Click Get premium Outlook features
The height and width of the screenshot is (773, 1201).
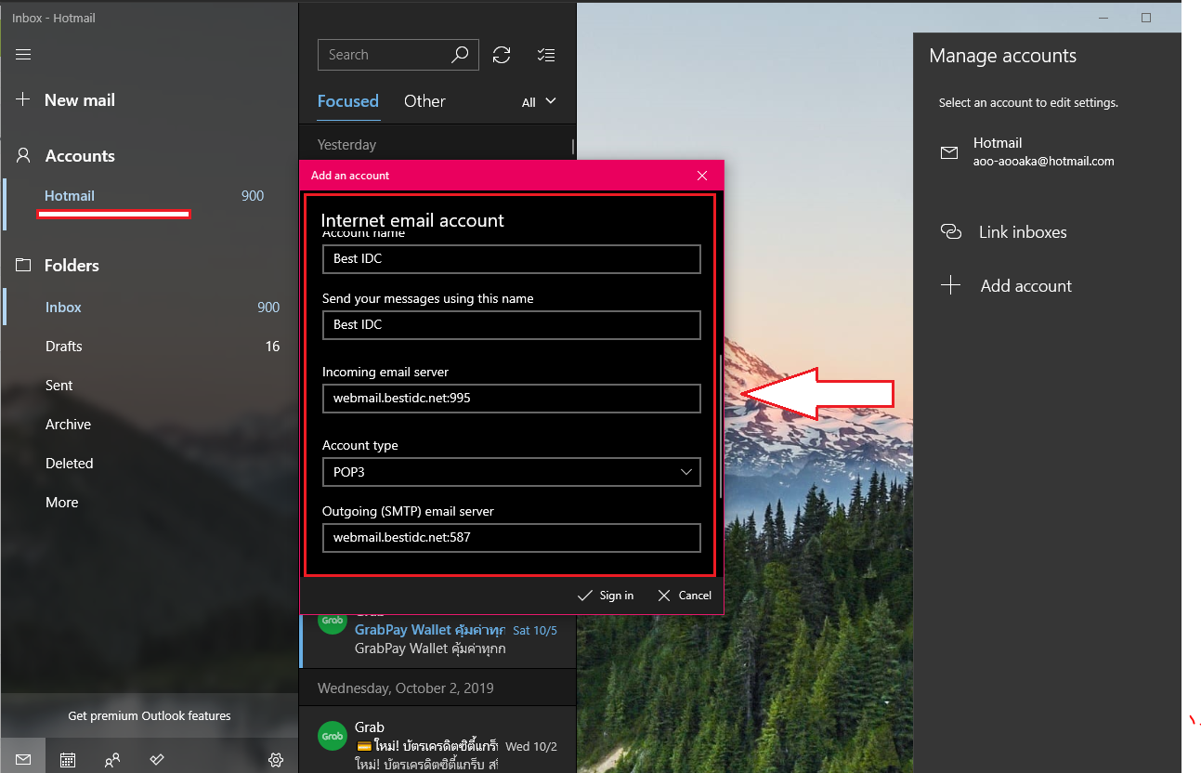point(149,715)
